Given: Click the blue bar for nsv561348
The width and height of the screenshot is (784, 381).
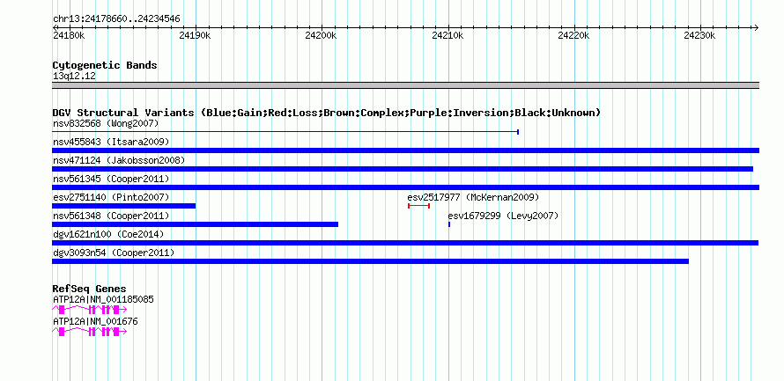Looking at the screenshot, I should point(195,224).
